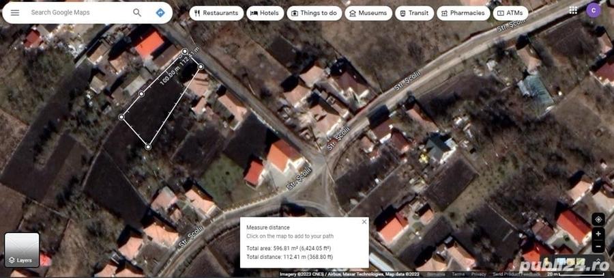This screenshot has height=278, width=614.
Task: Click the Total area 596.81 m² text
Action: click(289, 248)
